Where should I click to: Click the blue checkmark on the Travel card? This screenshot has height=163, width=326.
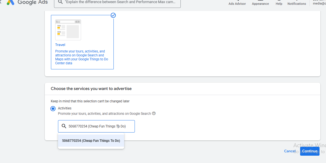113,15
